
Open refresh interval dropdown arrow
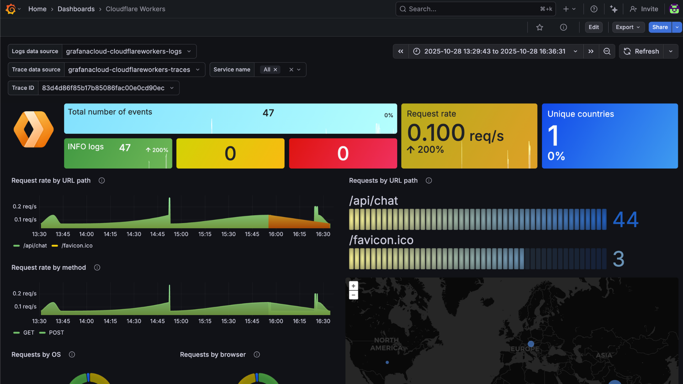[x=671, y=52]
